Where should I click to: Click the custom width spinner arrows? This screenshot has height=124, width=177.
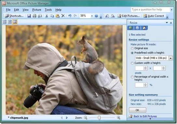point(145,68)
